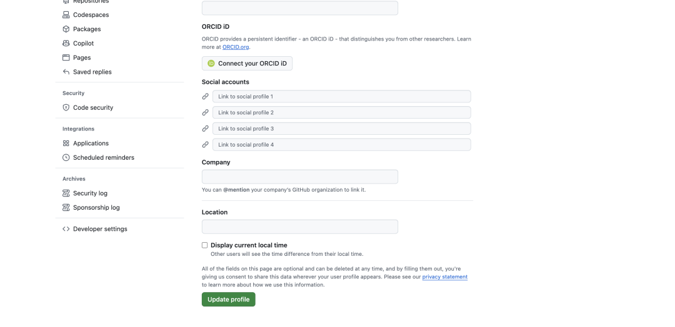Viewport: 675px width, 327px height.
Task: Click the Packages box icon
Action: coord(66,29)
